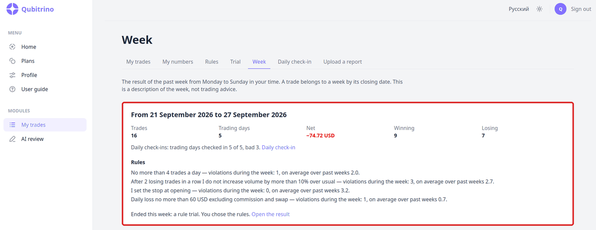Click the 'I set the stop at opening' rule
This screenshot has height=230, width=596.
tap(240, 190)
